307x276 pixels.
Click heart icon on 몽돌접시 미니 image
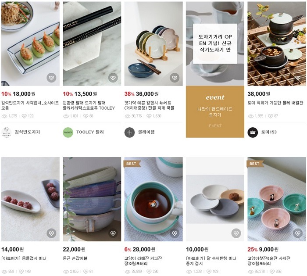click(x=52, y=233)
